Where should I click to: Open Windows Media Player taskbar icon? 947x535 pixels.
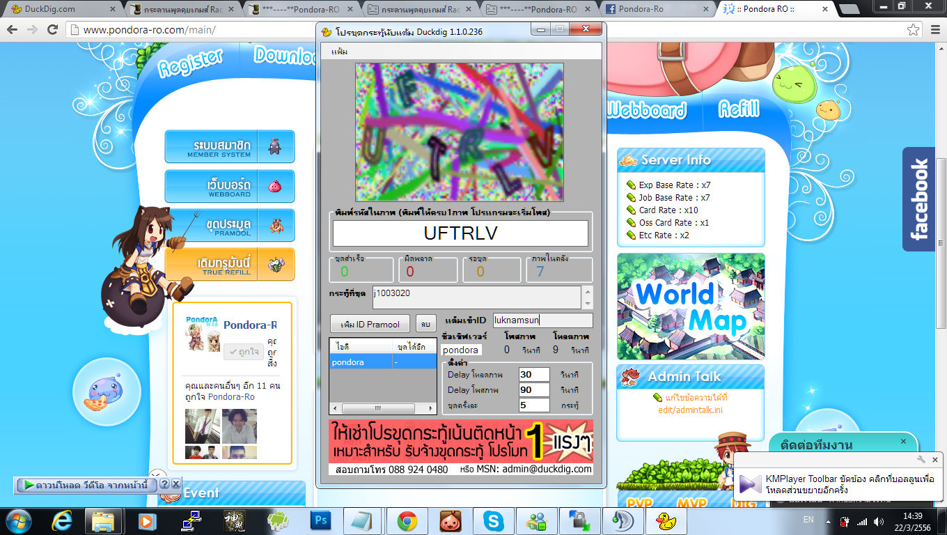tap(146, 520)
